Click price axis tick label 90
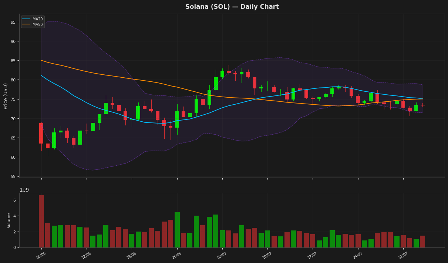 [x=13, y=41]
